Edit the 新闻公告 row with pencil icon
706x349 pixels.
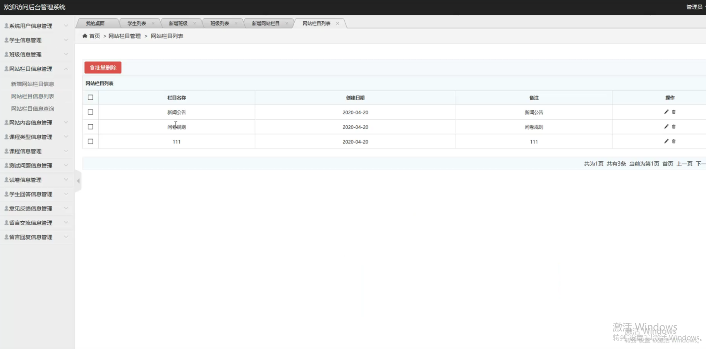pos(666,112)
